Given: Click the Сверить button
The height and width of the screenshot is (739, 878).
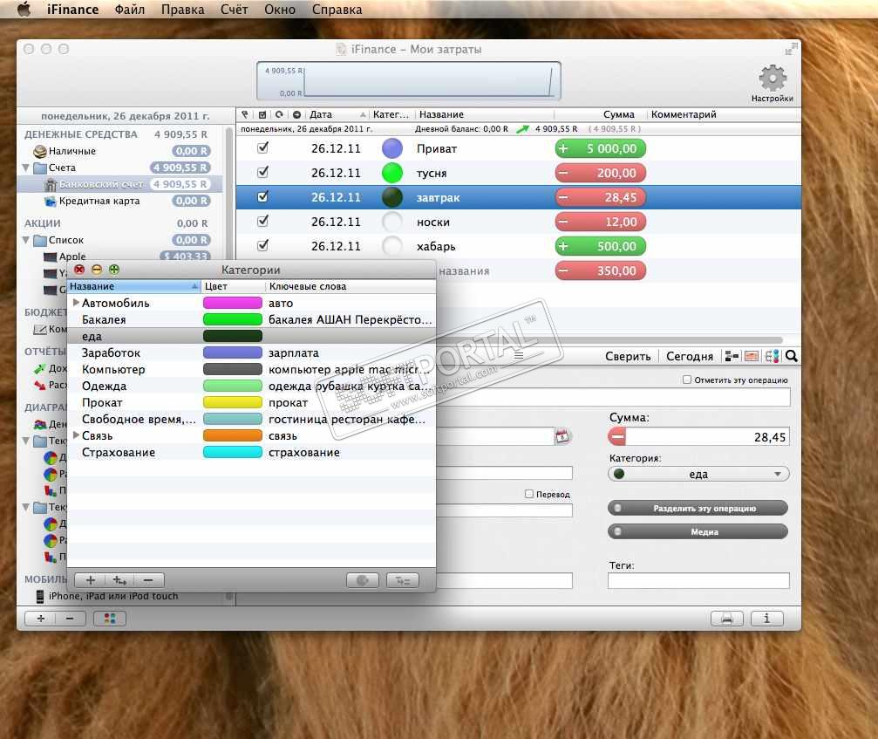Looking at the screenshot, I should coord(628,356).
